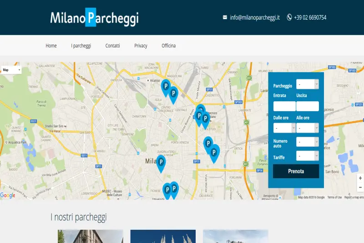Screen dimensions: 364x243
Task: Select the parking pin next to Alcatraz
Action: (166, 88)
